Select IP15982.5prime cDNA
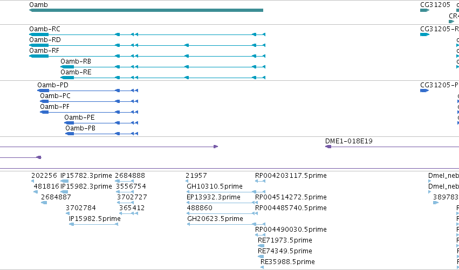459x270 pixels. 94,224
